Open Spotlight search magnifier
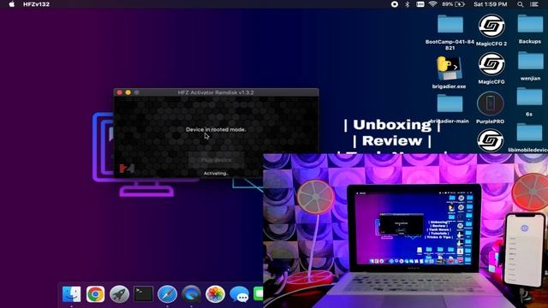The width and height of the screenshot is (548, 308). click(521, 4)
